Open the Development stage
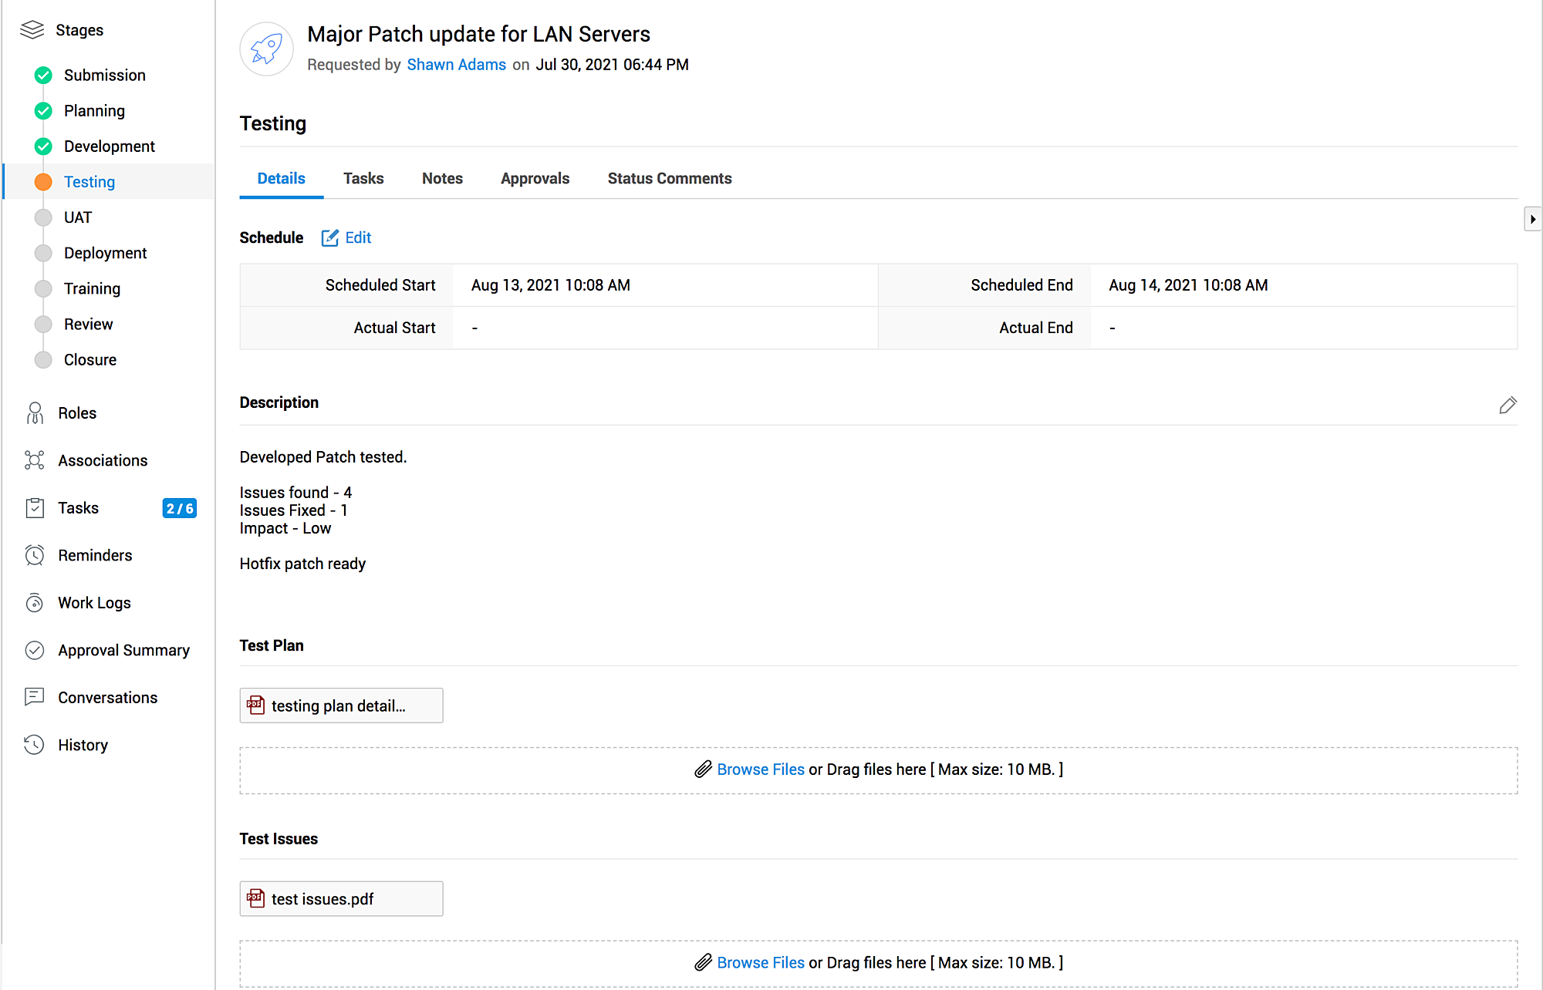Image resolution: width=1543 pixels, height=990 pixels. click(x=110, y=146)
